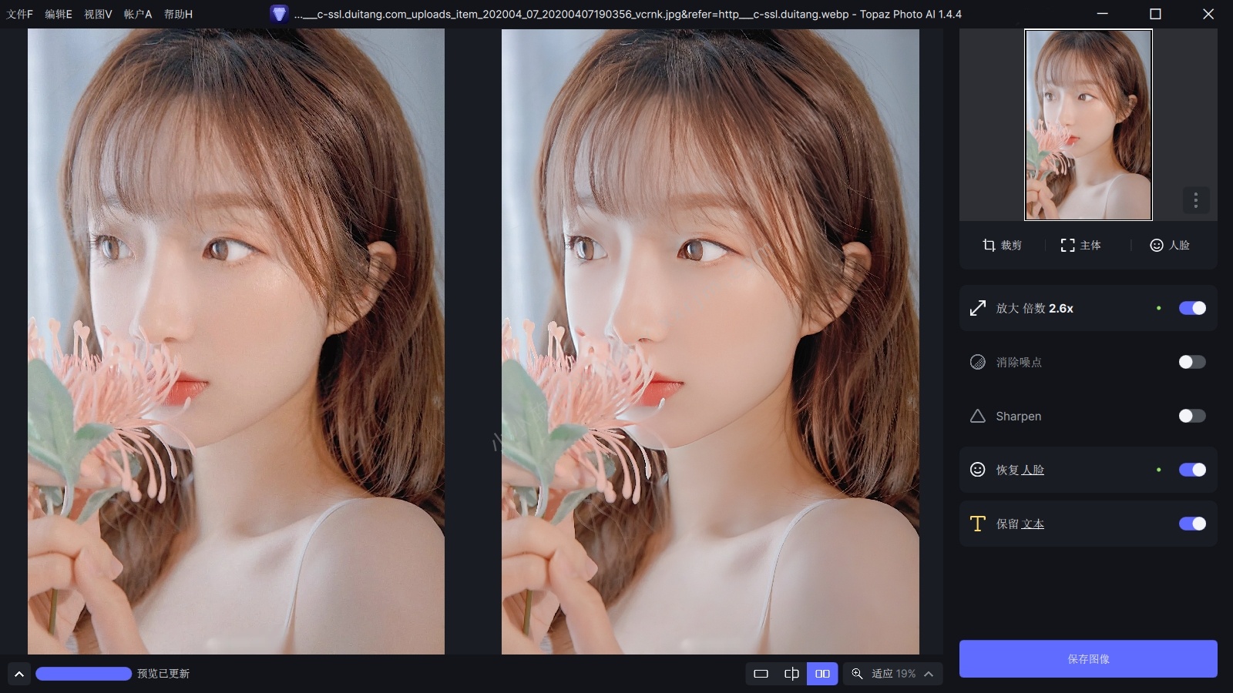Open the thumbnail options three-dot menu
The height and width of the screenshot is (693, 1233).
click(1195, 201)
